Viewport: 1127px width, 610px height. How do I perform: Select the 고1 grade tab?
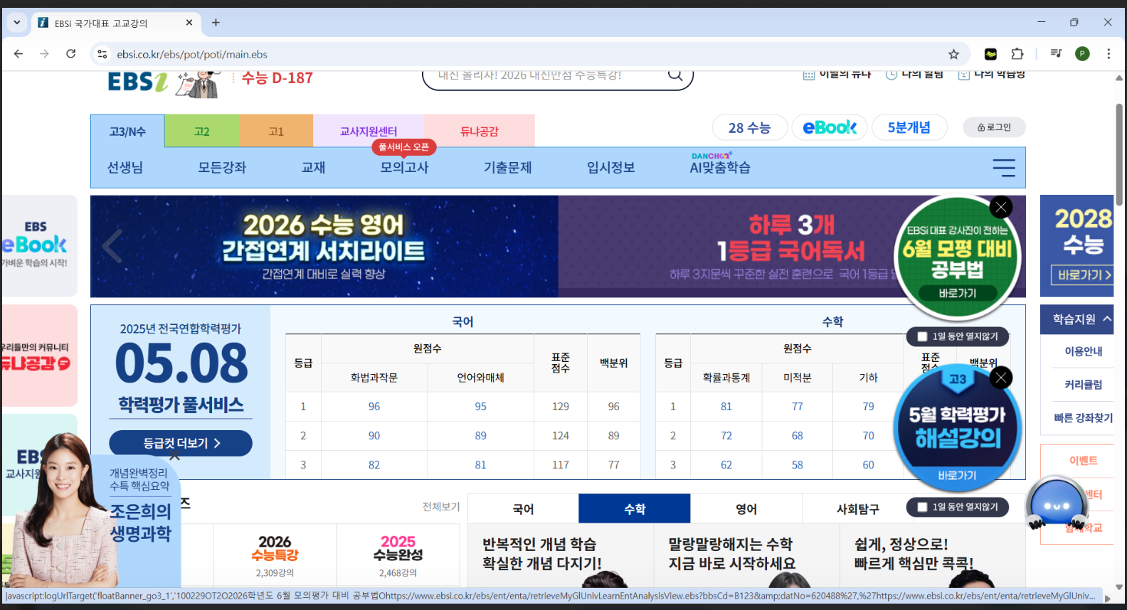click(x=276, y=131)
